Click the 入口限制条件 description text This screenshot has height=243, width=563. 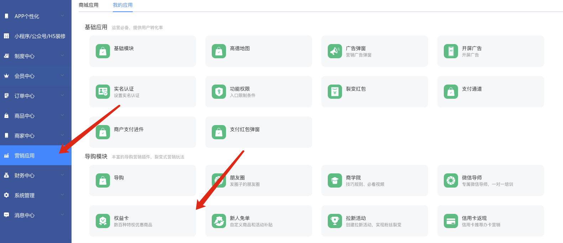pos(243,96)
